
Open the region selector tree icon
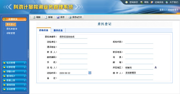(x=156, y=67)
